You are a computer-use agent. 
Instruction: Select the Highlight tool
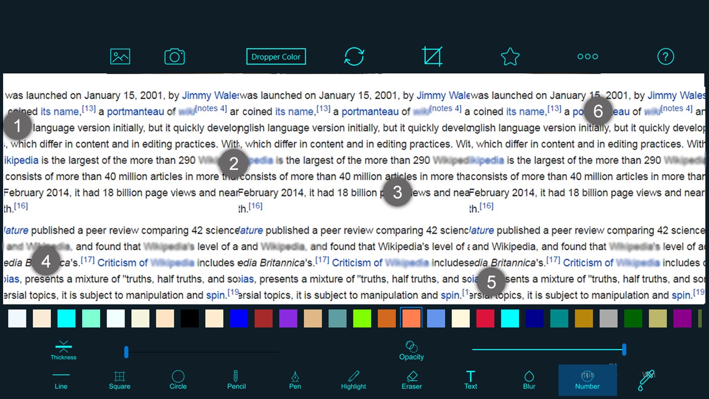click(353, 380)
